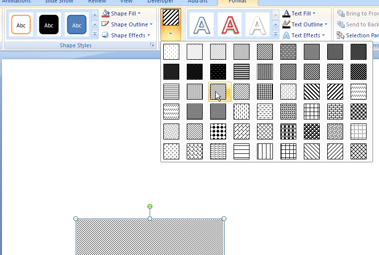Click the green rotation handle on the shape
Screen dimensions: 379x255
150,206
